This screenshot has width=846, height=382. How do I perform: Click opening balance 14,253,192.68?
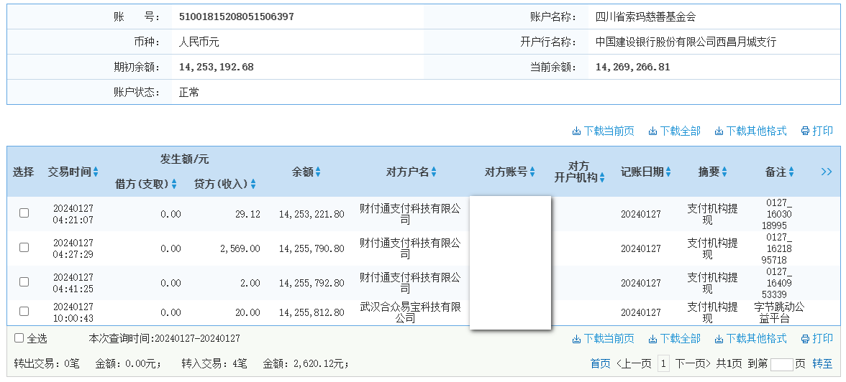[x=217, y=67]
